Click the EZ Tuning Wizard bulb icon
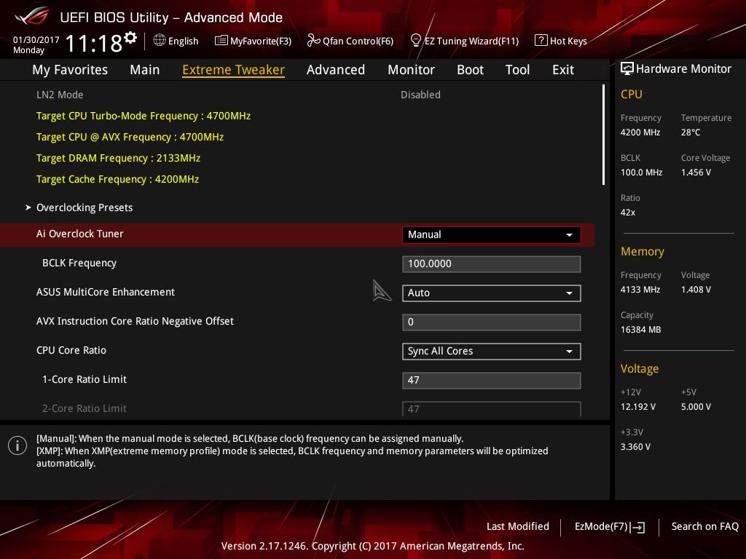 click(x=415, y=41)
